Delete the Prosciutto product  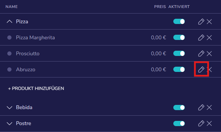click(209, 53)
